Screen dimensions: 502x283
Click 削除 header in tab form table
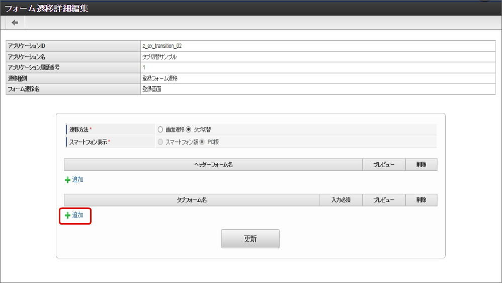point(422,200)
